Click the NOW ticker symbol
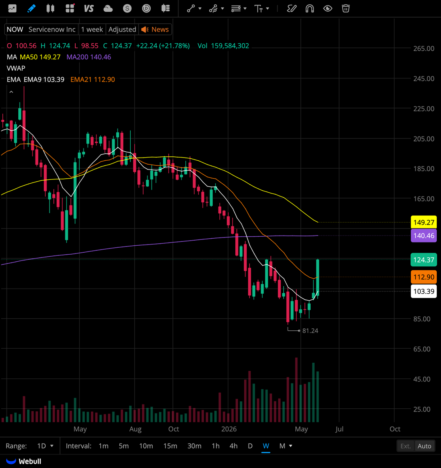The image size is (441, 468). tap(15, 30)
